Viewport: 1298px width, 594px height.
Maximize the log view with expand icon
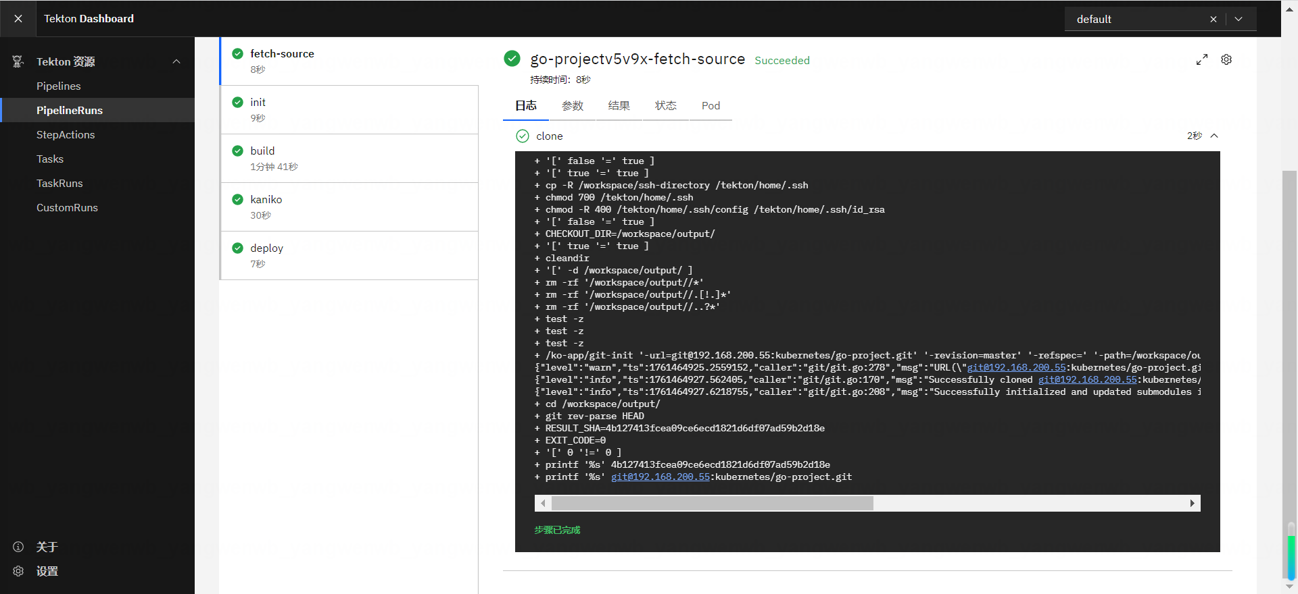point(1201,60)
